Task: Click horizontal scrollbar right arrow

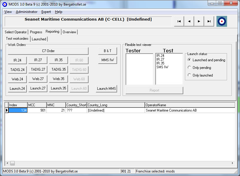Action: tap(233, 163)
